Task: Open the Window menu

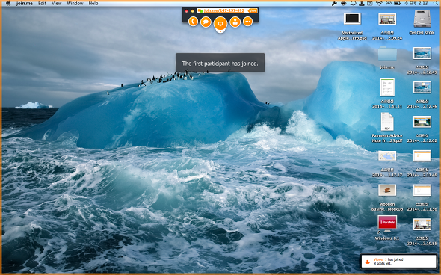Action: pos(75,4)
